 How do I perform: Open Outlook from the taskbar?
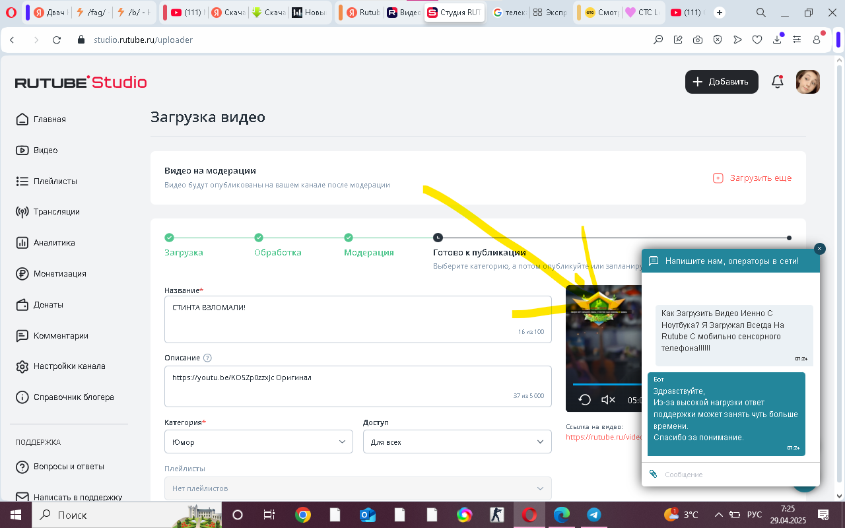[x=368, y=515]
